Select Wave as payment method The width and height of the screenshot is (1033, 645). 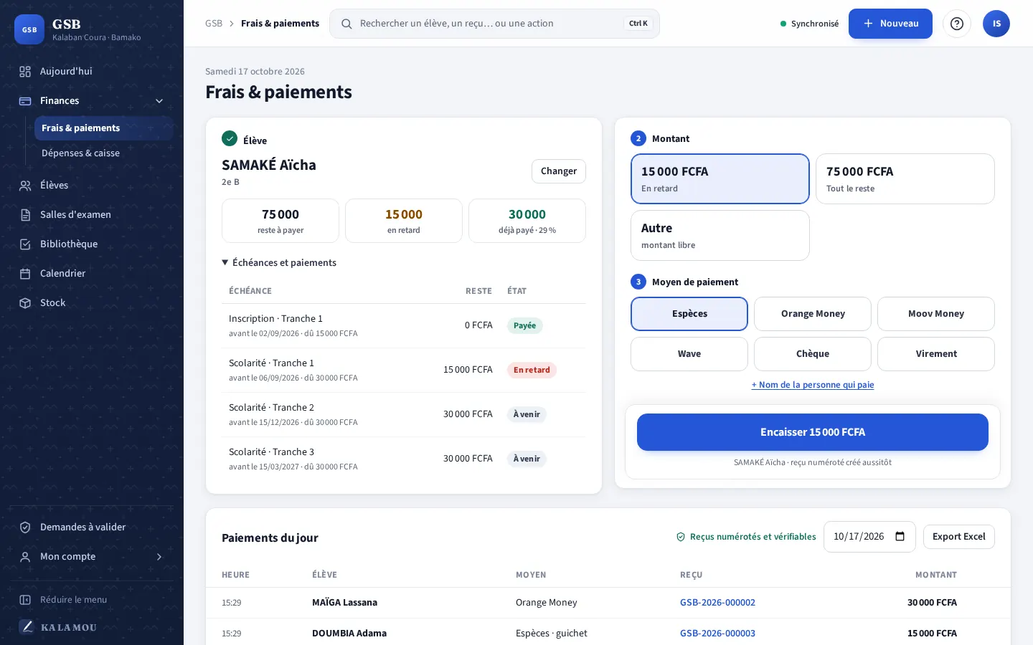pyautogui.click(x=689, y=354)
